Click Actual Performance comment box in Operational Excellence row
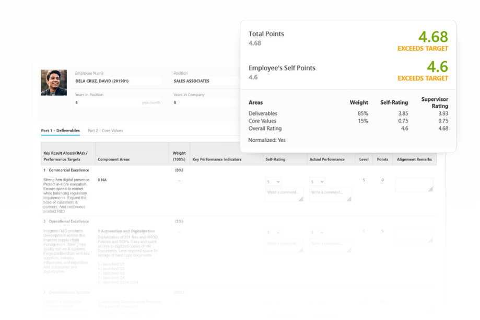This screenshot has height=320, width=480. click(x=329, y=245)
